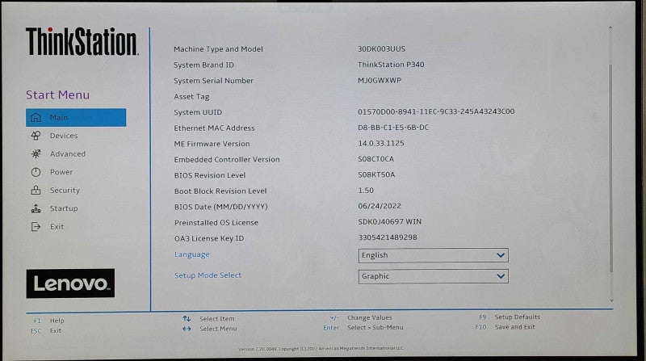Select the Startup menu
Image resolution: width=646 pixels, height=361 pixels.
tap(64, 208)
